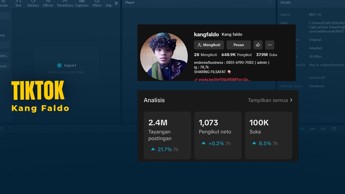Viewport: 345px width, 194px height.
Task: Open the Filters tab
Action: (x=97, y=4)
